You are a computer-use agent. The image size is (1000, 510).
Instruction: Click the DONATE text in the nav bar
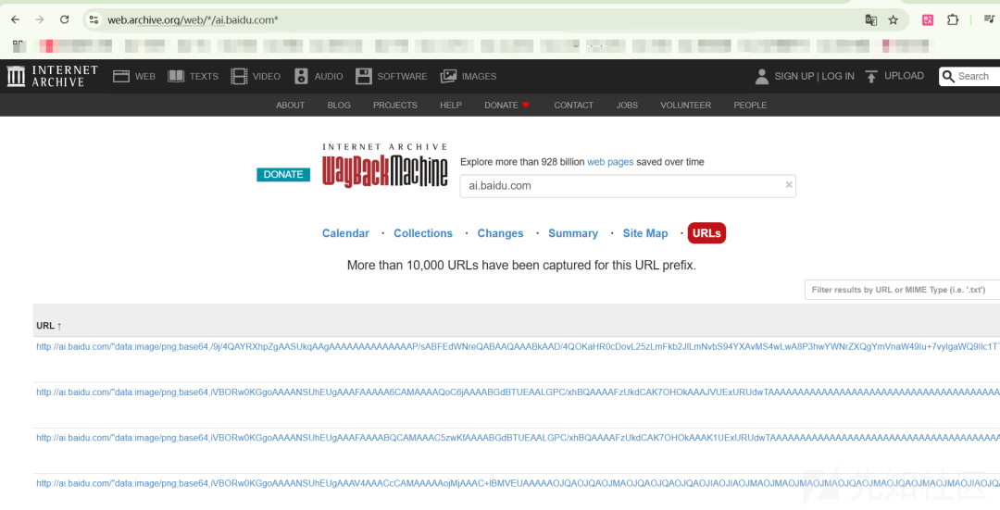pyautogui.click(x=501, y=106)
